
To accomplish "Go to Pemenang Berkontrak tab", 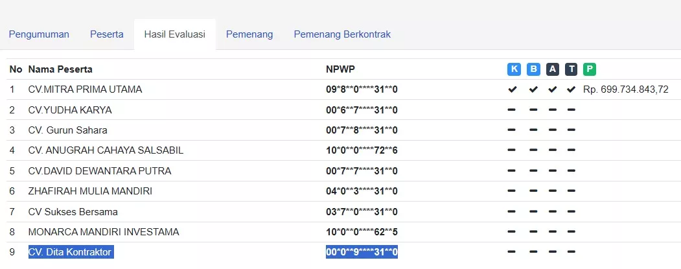I will pyautogui.click(x=342, y=34).
